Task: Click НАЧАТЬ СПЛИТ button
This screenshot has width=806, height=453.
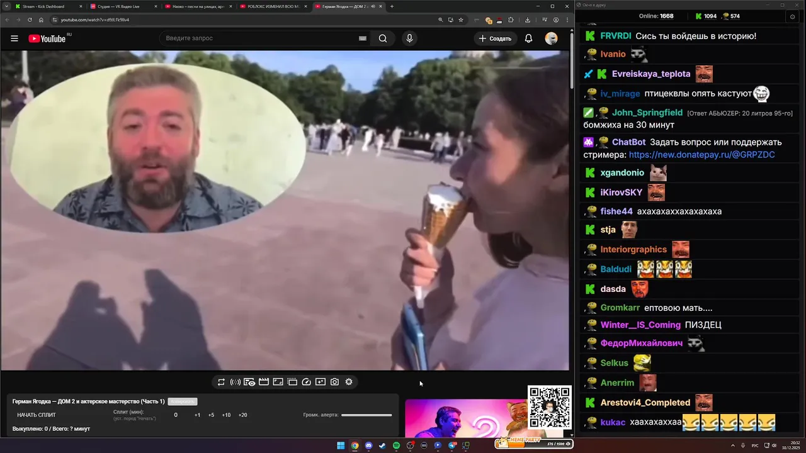Action: point(37,415)
